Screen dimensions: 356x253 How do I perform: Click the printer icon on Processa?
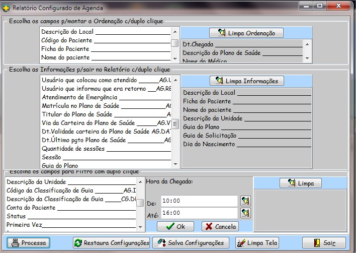(15, 243)
